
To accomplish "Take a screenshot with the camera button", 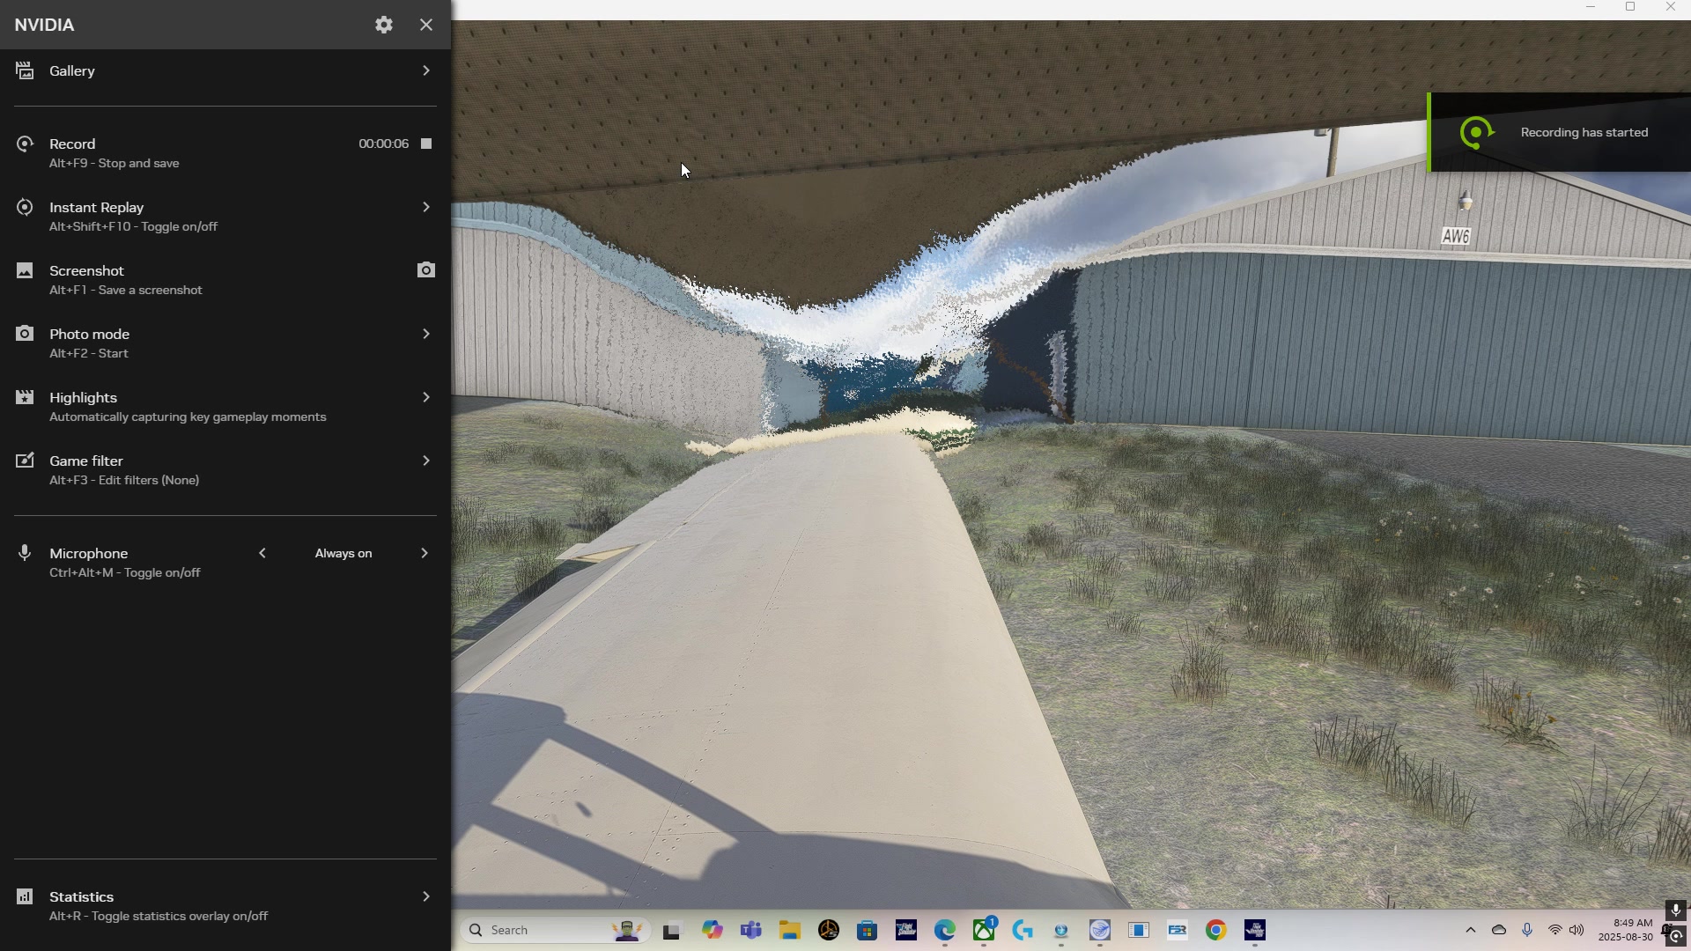I will point(426,270).
